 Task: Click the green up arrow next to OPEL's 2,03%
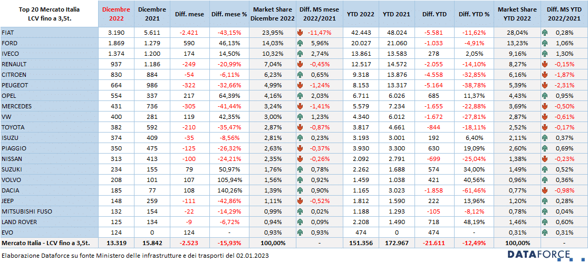click(301, 95)
